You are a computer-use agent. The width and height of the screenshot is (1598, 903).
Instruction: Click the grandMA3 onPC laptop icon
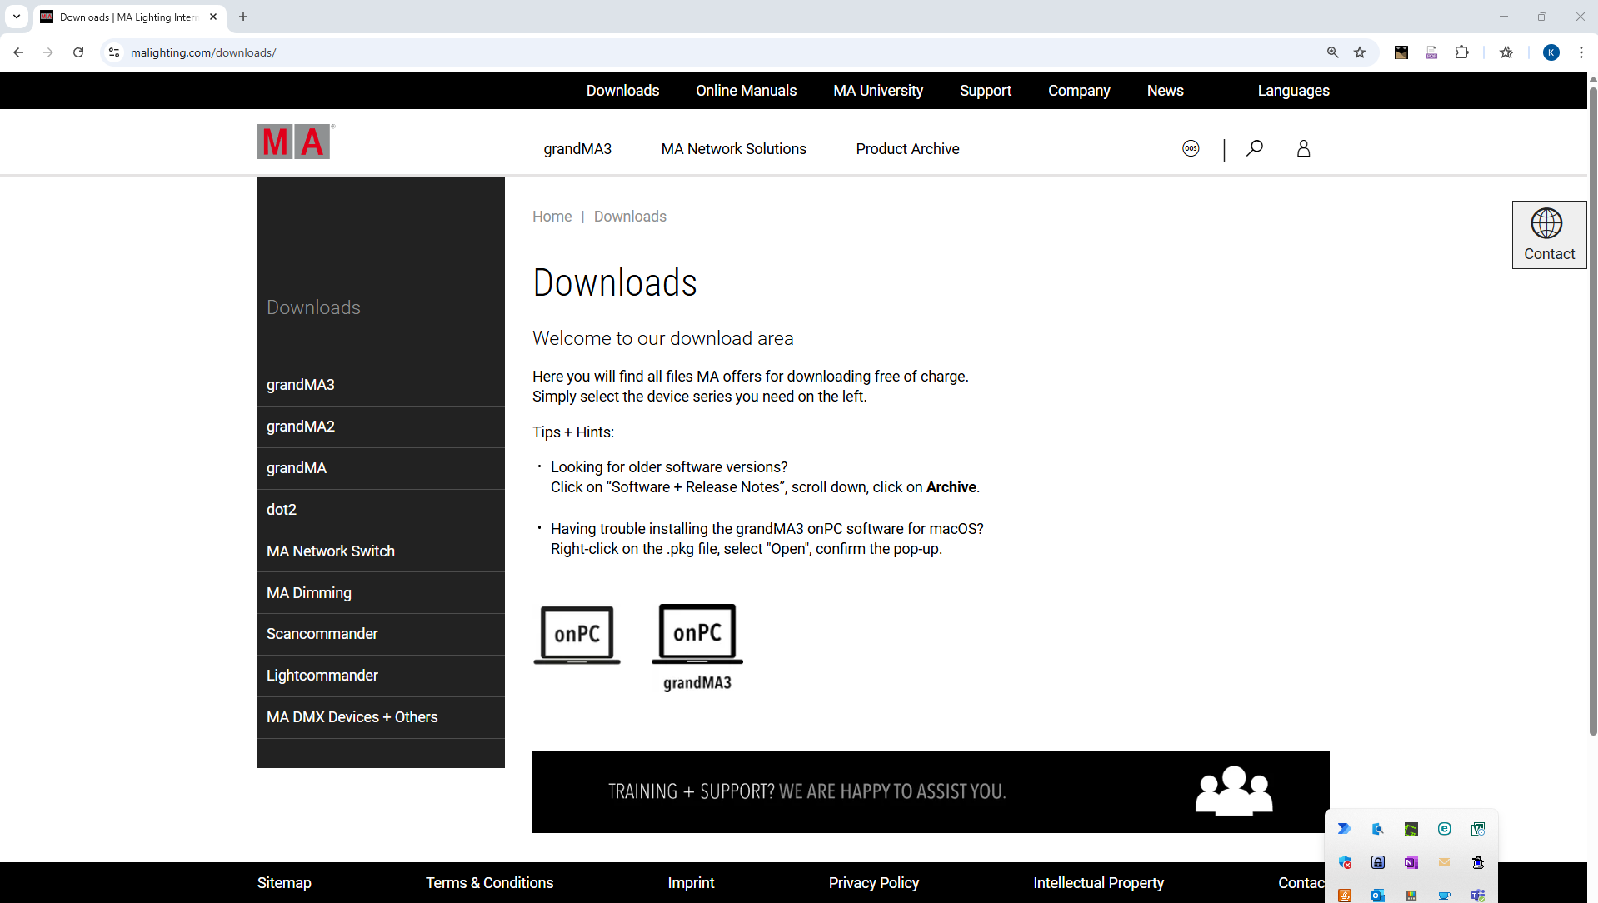[697, 647]
